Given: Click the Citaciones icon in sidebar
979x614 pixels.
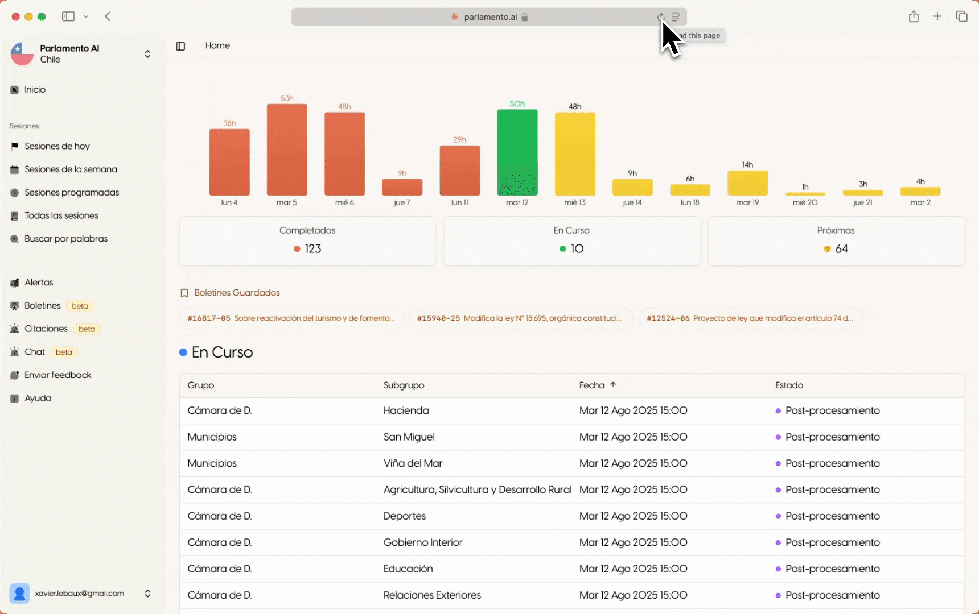Looking at the screenshot, I should click(x=15, y=329).
